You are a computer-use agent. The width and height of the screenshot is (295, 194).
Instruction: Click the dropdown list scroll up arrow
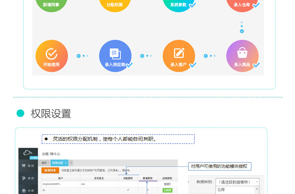(257, 189)
